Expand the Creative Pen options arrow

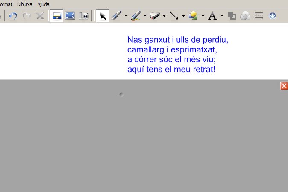tap(145, 16)
